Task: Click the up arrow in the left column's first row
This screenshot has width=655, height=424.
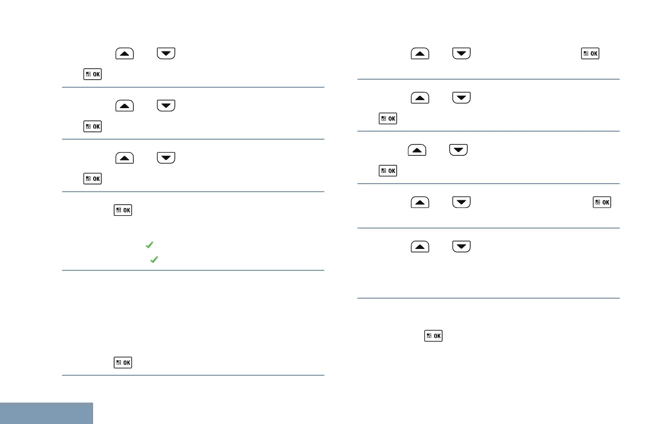Action: 124,54
